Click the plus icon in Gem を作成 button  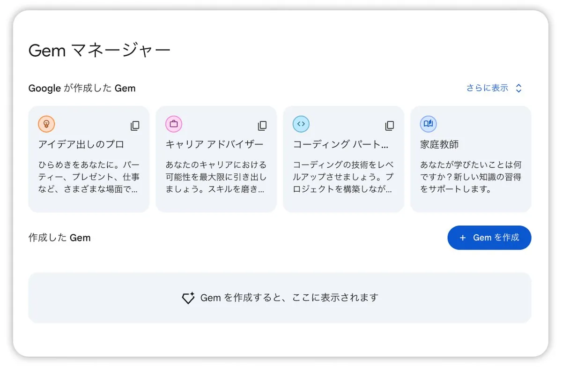pyautogui.click(x=463, y=238)
